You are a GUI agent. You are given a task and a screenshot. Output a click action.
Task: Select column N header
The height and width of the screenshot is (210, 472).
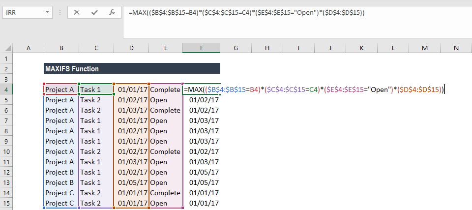(x=456, y=48)
